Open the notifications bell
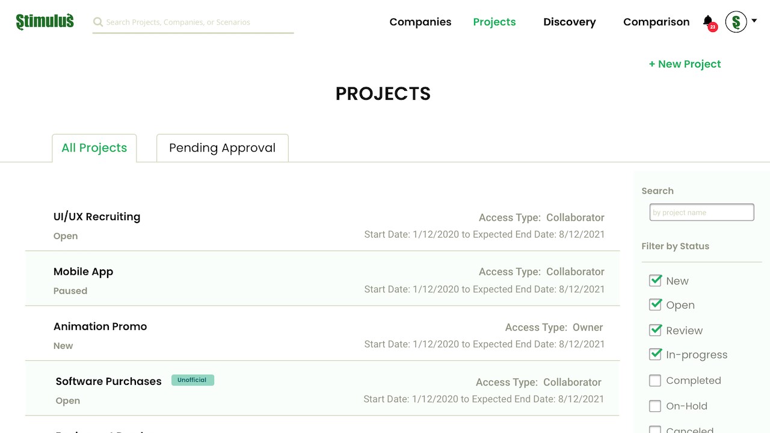 point(708,22)
